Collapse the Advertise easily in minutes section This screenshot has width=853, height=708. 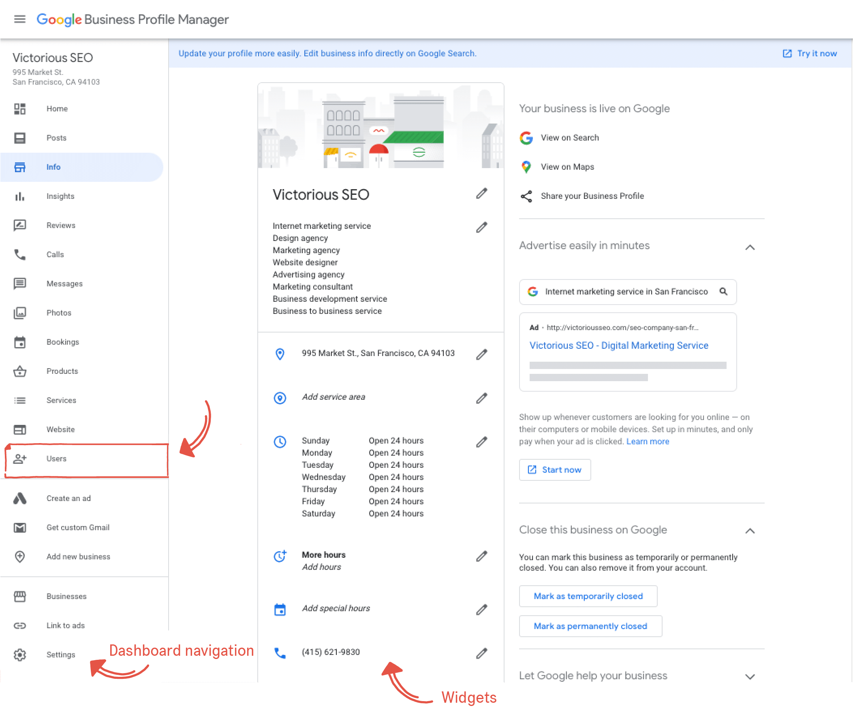click(x=750, y=247)
